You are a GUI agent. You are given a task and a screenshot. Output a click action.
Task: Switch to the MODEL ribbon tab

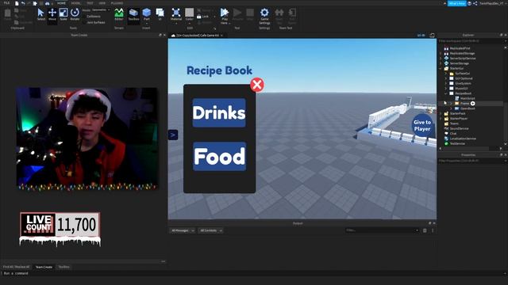coord(76,3)
